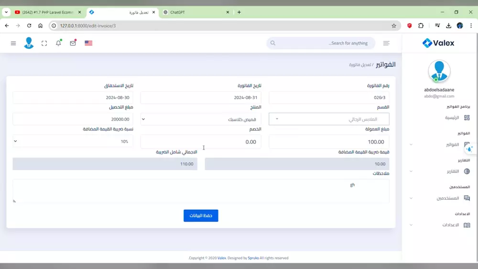Click the invoice date field 2024-08-31
This screenshot has width=478, height=269.
(201, 97)
